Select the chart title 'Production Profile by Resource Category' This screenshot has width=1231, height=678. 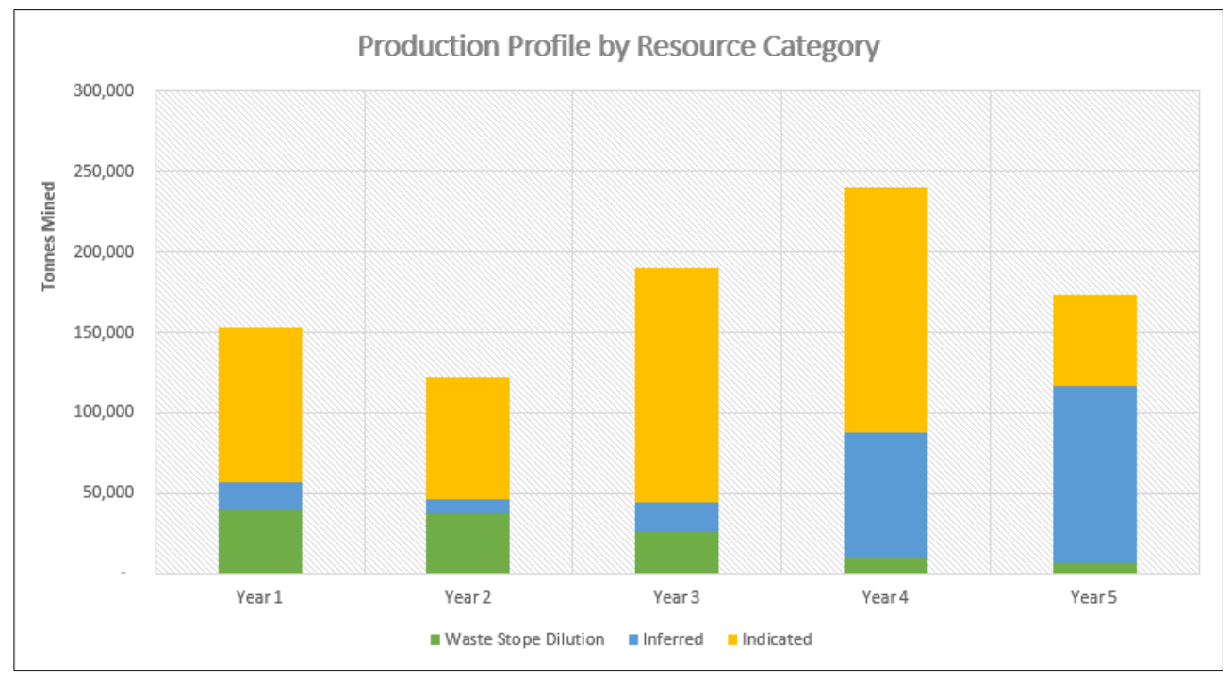click(x=618, y=46)
